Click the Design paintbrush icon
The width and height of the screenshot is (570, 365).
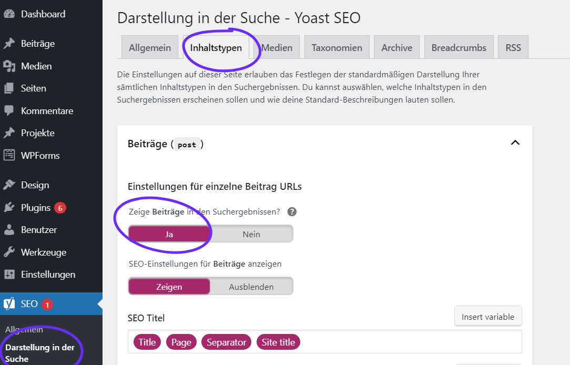coord(9,185)
